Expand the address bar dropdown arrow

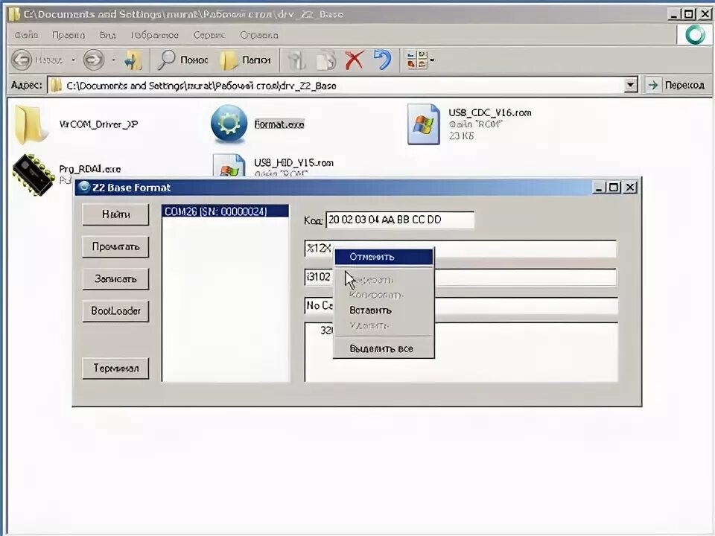tap(631, 85)
